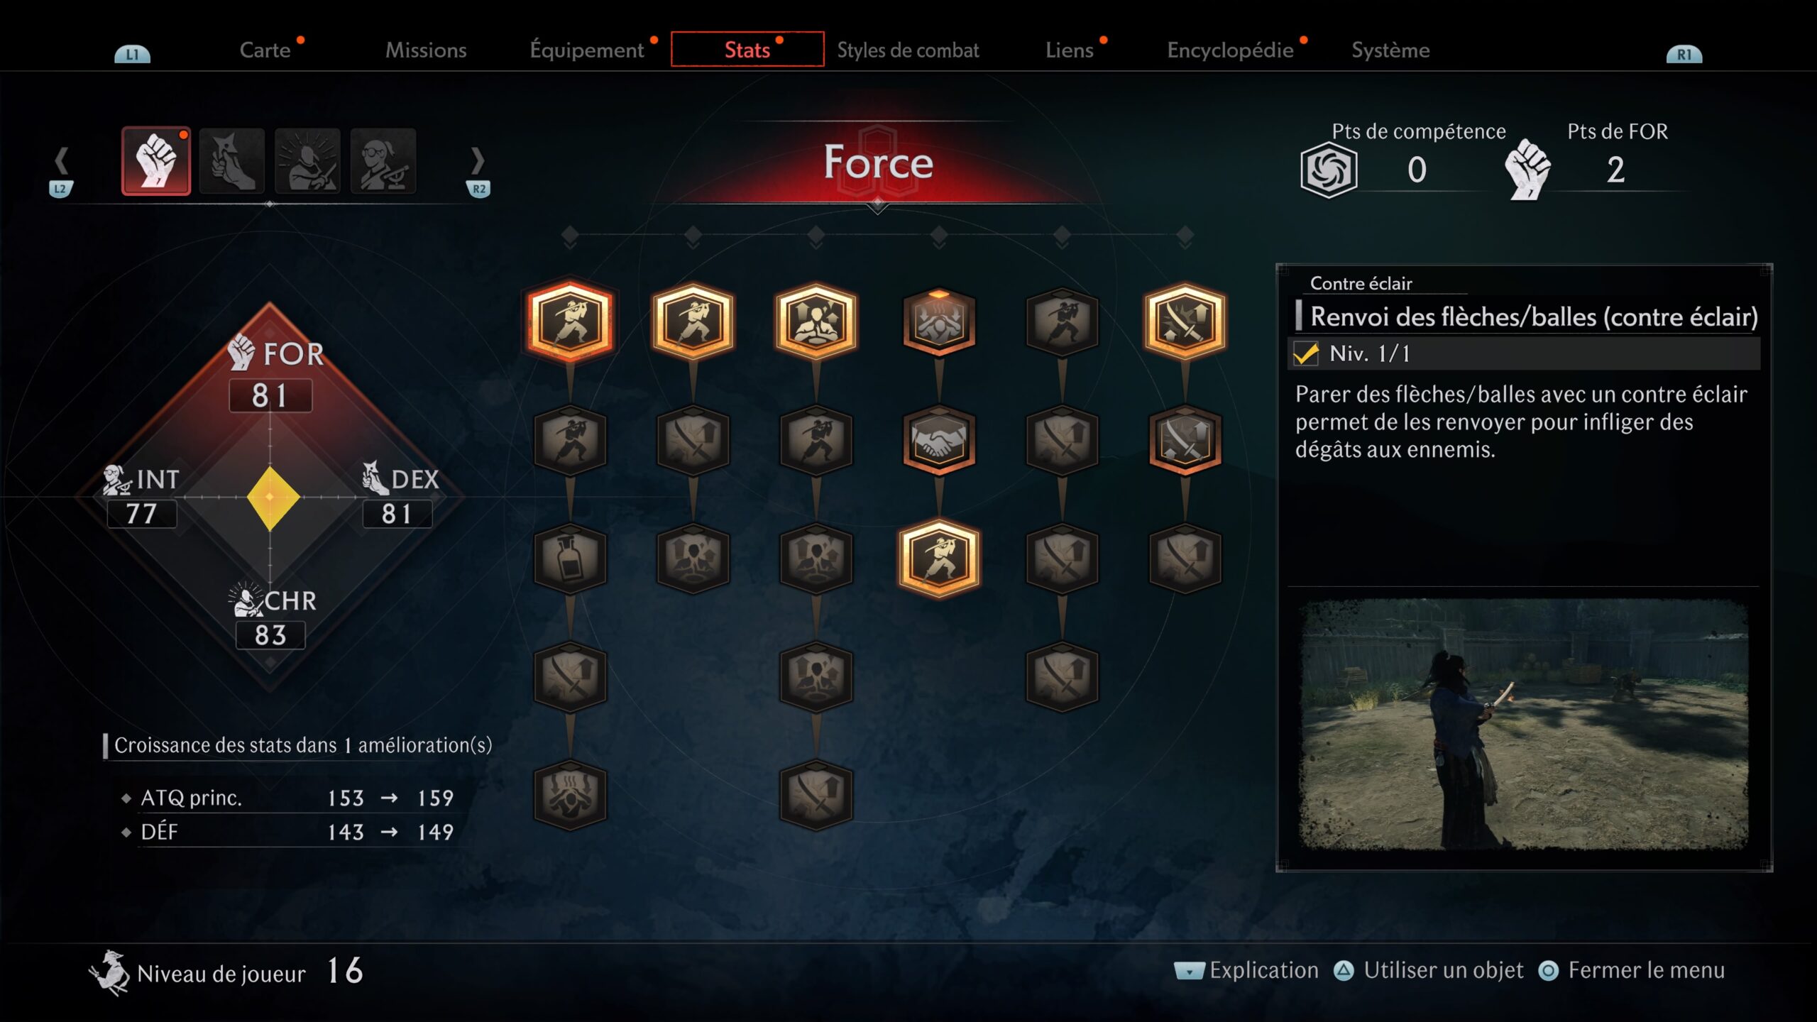
Task: Go to next stat category with right chevron
Action: (478, 161)
